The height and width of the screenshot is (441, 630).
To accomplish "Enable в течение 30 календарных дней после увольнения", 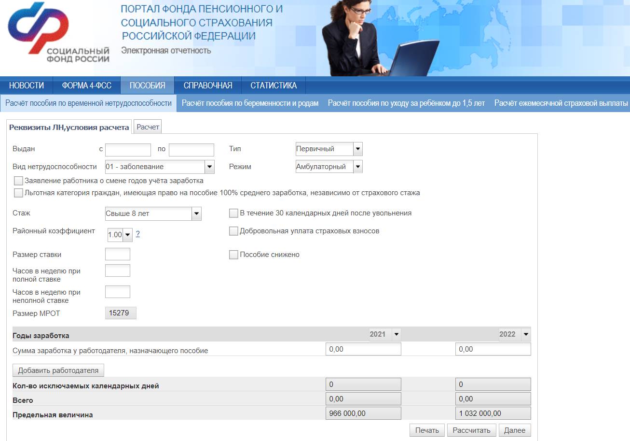I will [x=233, y=213].
